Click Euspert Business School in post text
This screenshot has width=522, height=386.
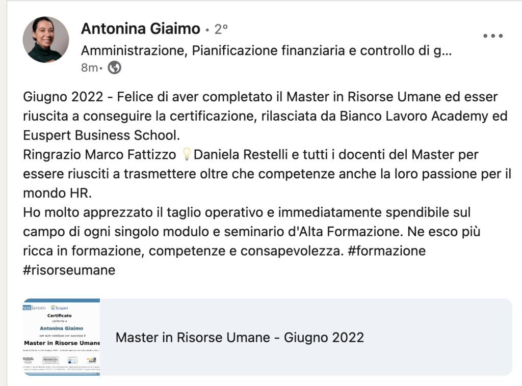(x=101, y=134)
